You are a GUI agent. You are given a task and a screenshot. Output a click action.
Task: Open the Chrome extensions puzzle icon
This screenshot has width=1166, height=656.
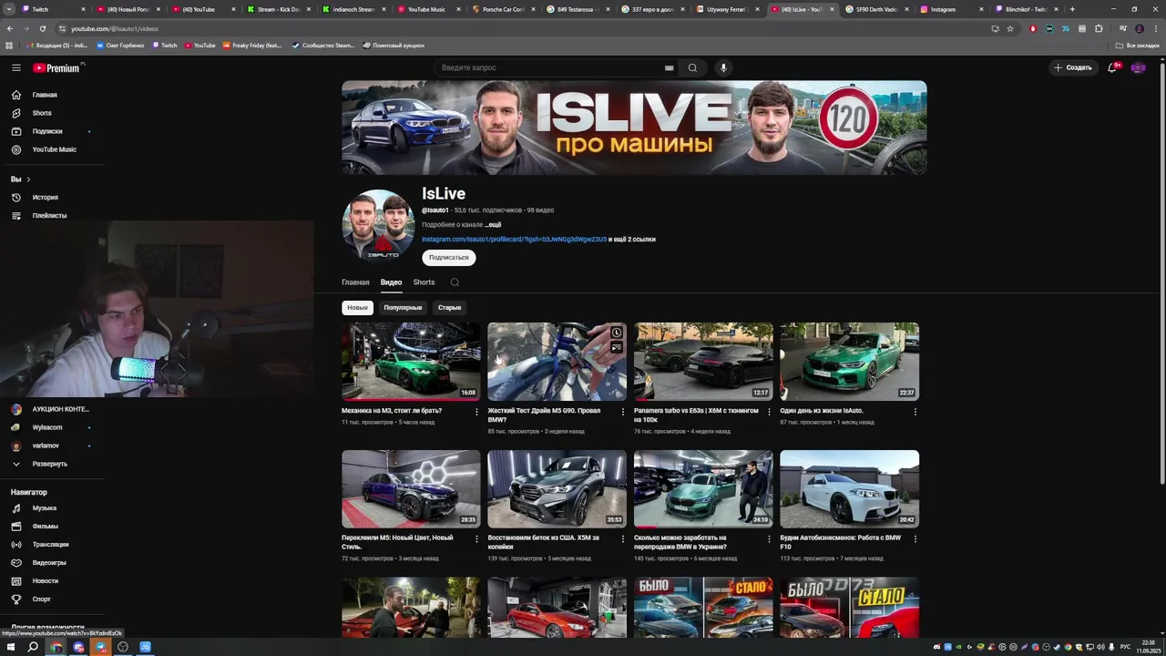1099,28
